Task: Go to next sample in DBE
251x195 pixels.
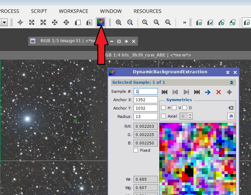Action: [x=186, y=92]
